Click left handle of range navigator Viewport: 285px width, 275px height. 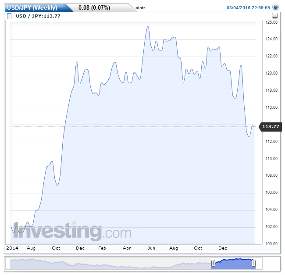(x=213, y=263)
